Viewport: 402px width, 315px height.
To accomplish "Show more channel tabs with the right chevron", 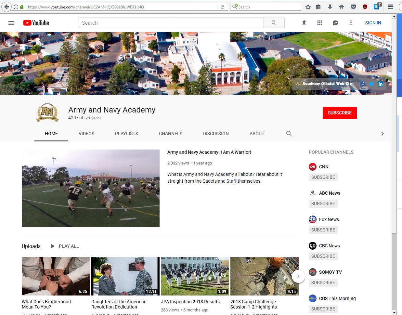I will (383, 134).
